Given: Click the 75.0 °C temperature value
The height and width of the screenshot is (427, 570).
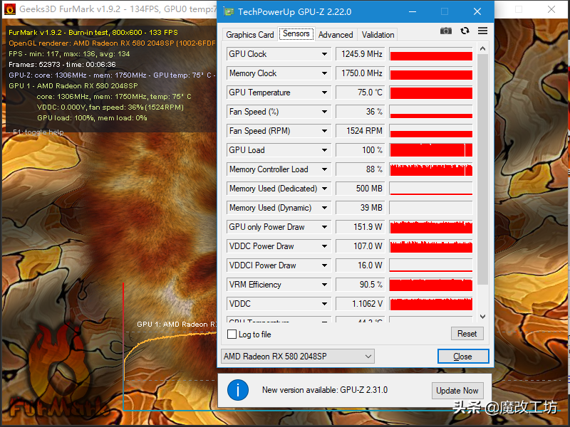Looking at the screenshot, I should pyautogui.click(x=360, y=93).
